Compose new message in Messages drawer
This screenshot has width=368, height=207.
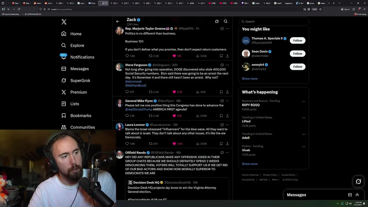[350, 195]
